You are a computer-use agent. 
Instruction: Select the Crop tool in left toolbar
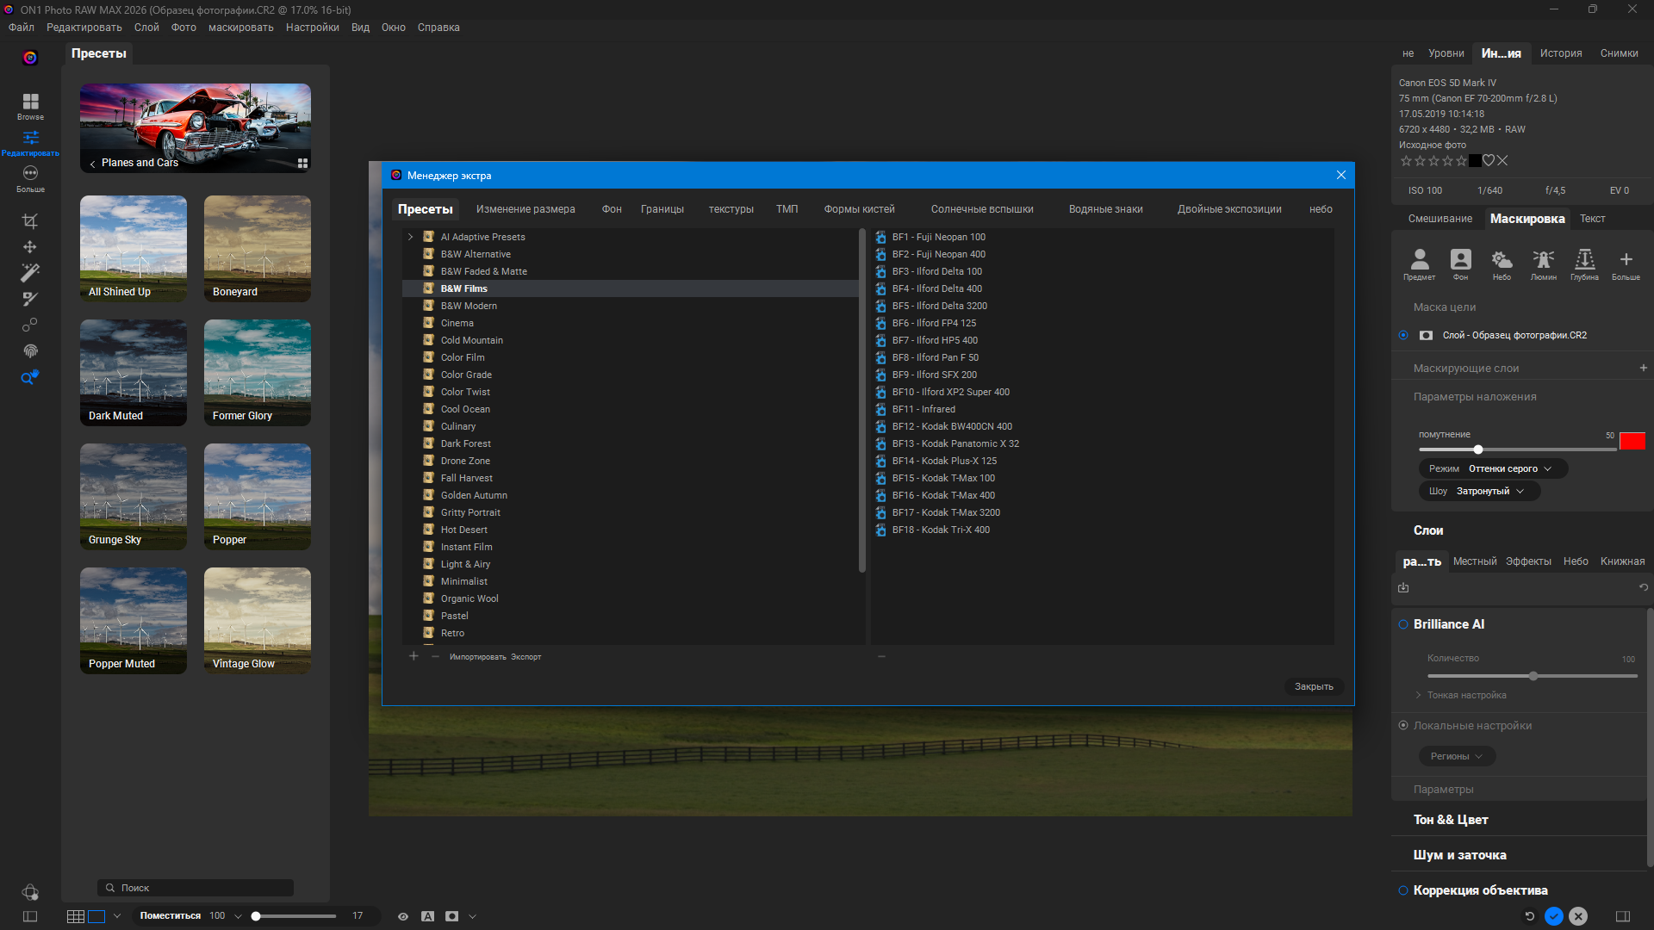(x=30, y=221)
